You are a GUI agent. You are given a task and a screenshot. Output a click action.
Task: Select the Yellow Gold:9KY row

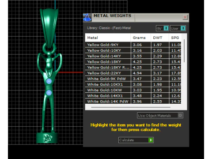tap(133, 45)
